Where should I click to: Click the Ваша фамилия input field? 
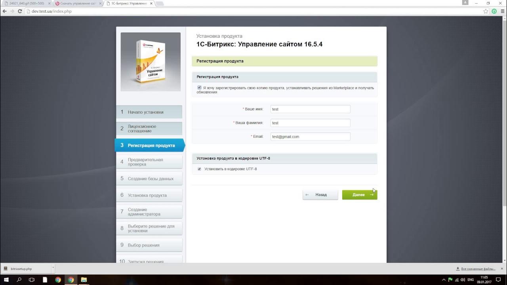(311, 123)
